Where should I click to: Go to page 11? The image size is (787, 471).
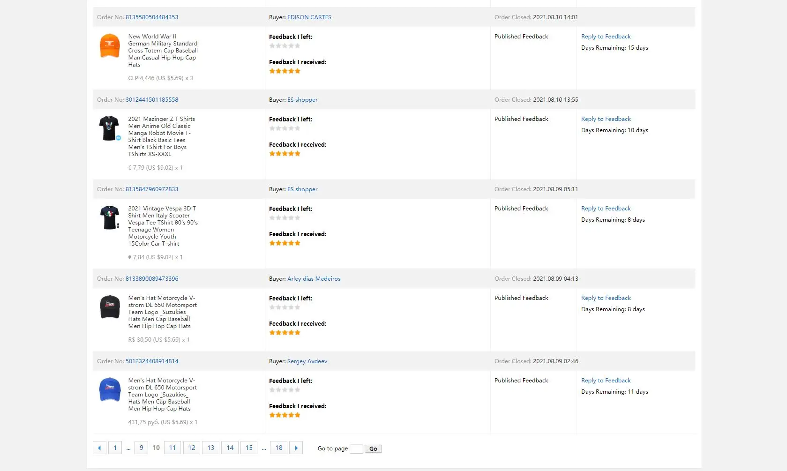[x=172, y=448]
